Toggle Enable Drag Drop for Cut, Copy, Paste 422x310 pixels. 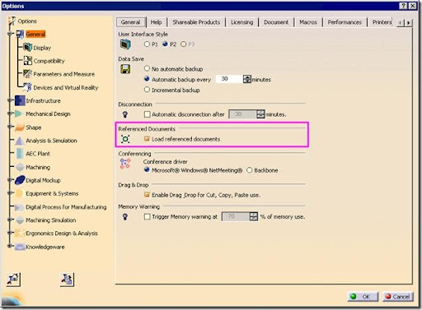click(147, 195)
